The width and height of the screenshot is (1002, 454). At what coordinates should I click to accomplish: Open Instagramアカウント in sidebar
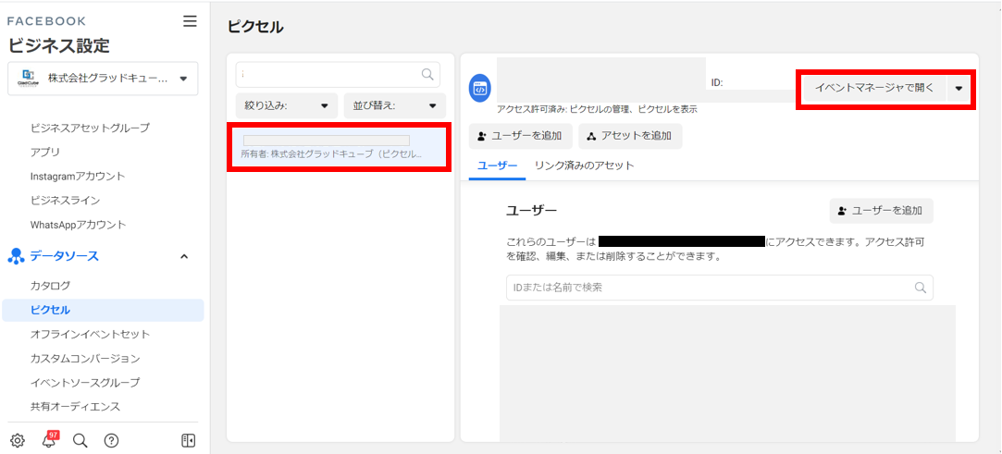coord(78,177)
